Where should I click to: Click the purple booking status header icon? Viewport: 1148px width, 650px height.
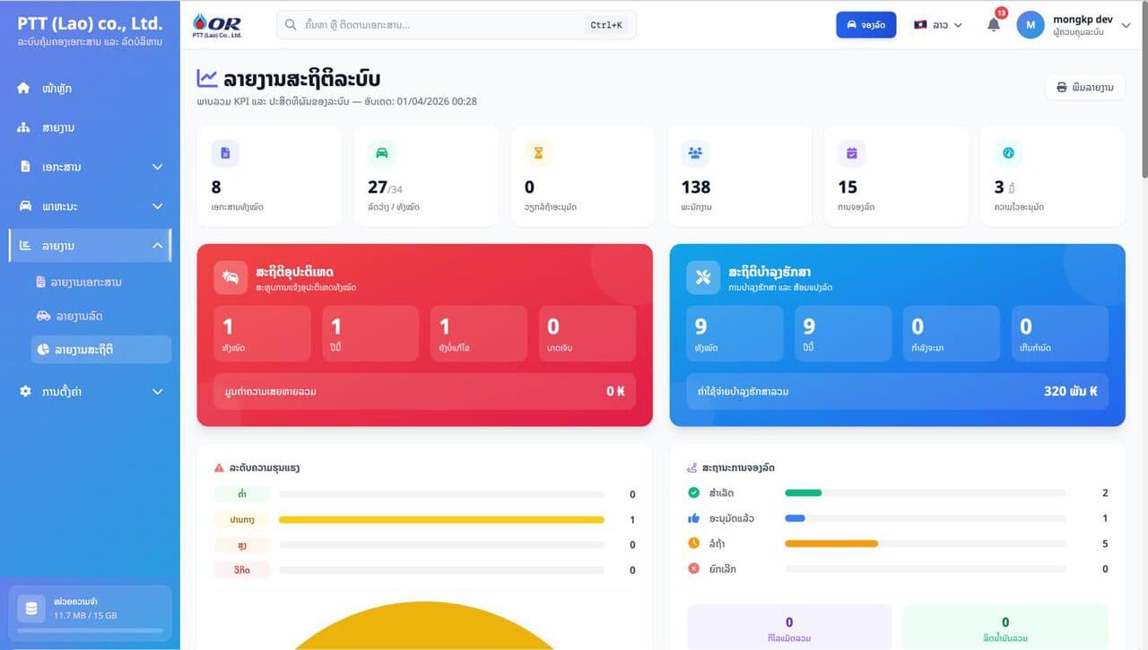click(x=691, y=468)
